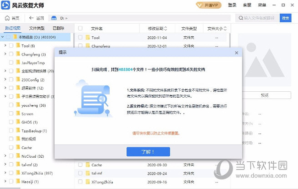Tick the checkbox for tal-mf row in file list

80,173
